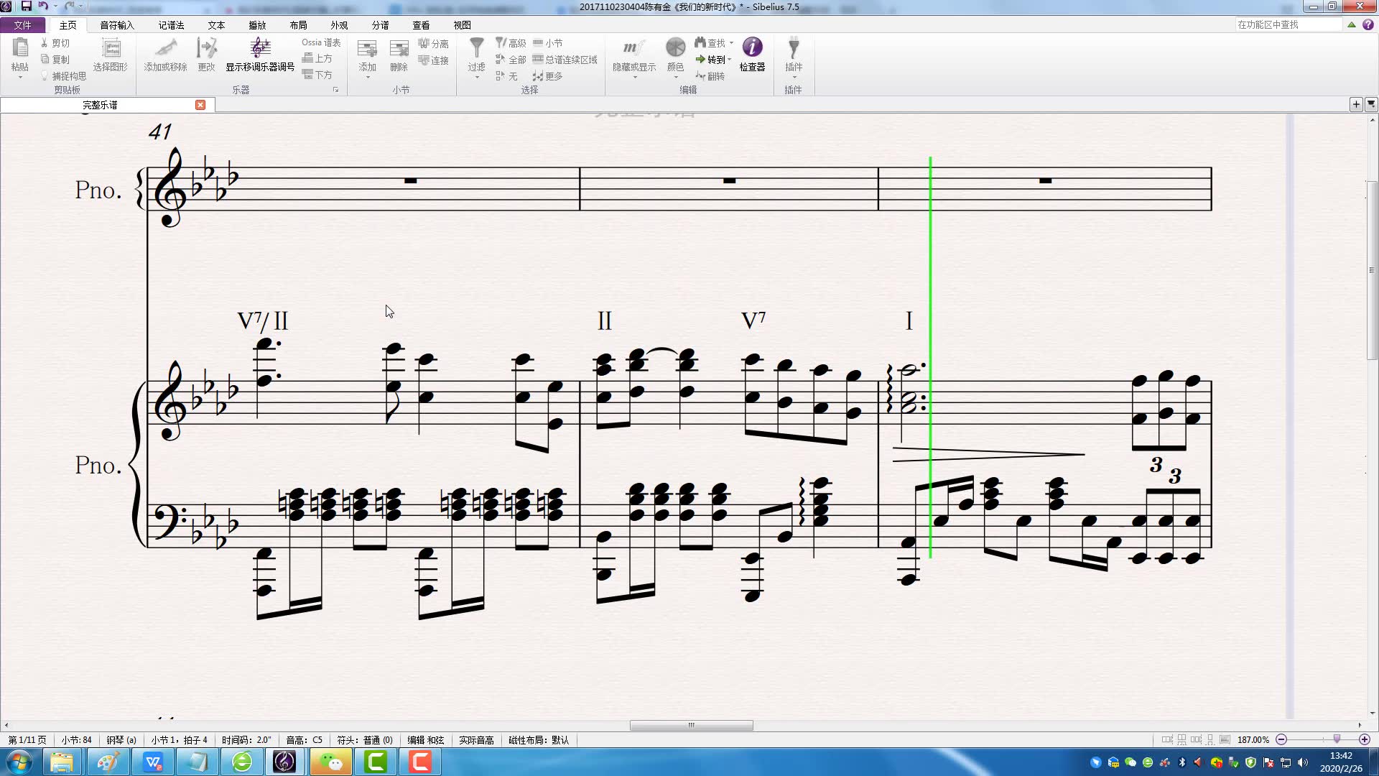
Task: Click the Plug-ins (插件) icon
Action: coord(793,48)
